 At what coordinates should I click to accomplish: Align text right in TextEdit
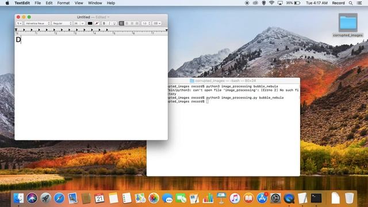click(132, 24)
